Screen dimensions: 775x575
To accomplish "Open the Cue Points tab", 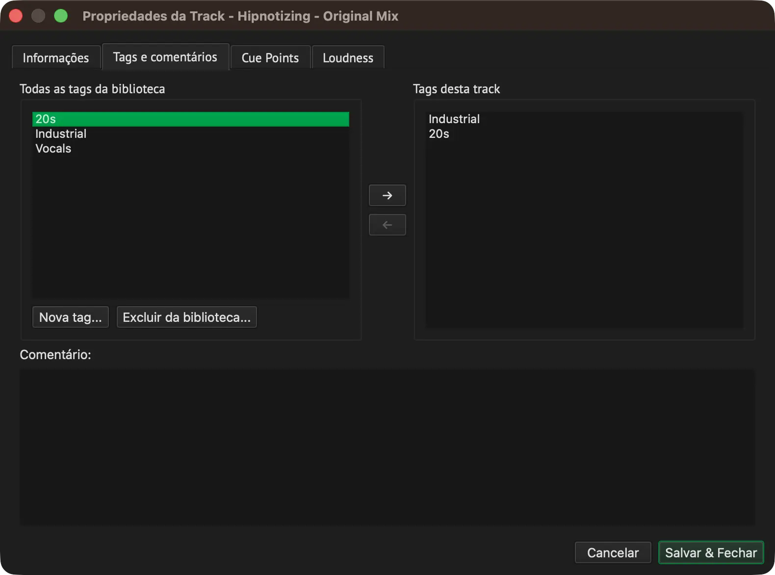I will point(270,58).
